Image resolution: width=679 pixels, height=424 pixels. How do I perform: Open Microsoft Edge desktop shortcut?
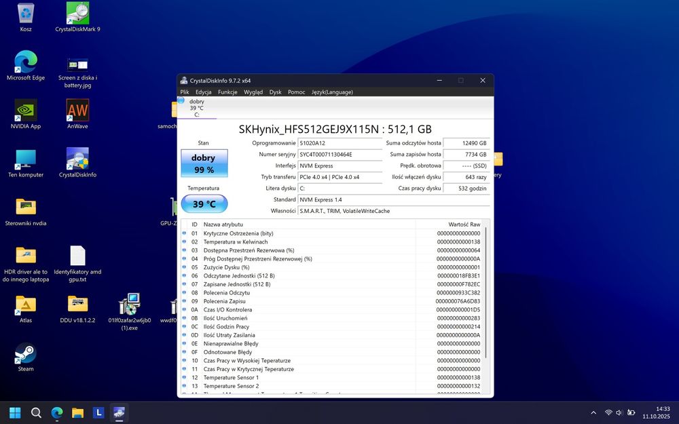(26, 66)
